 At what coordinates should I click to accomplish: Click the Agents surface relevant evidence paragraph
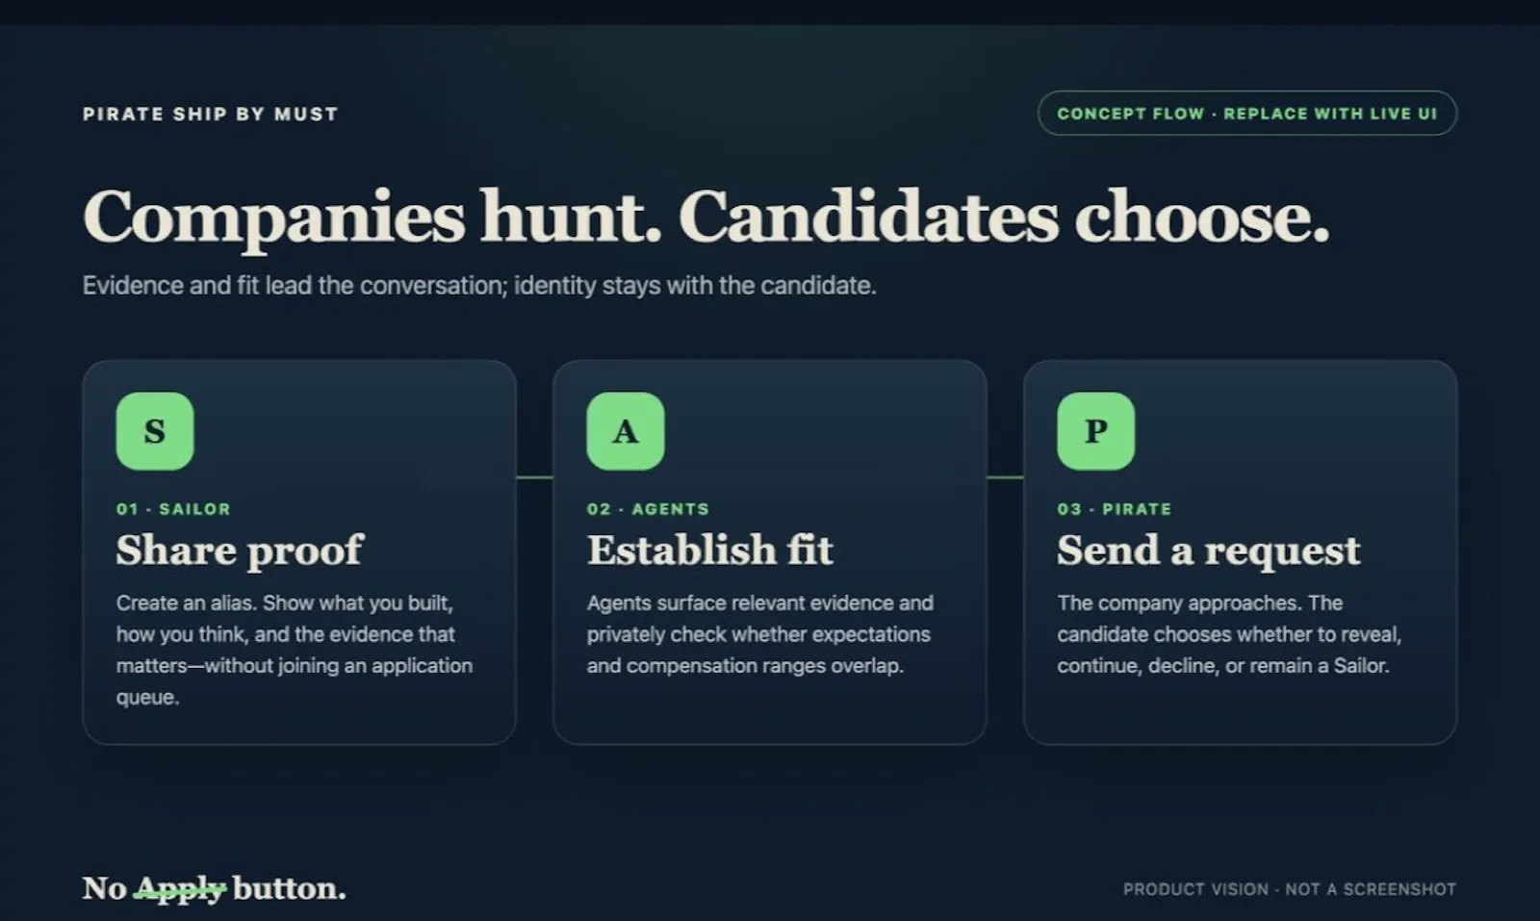pos(760,634)
